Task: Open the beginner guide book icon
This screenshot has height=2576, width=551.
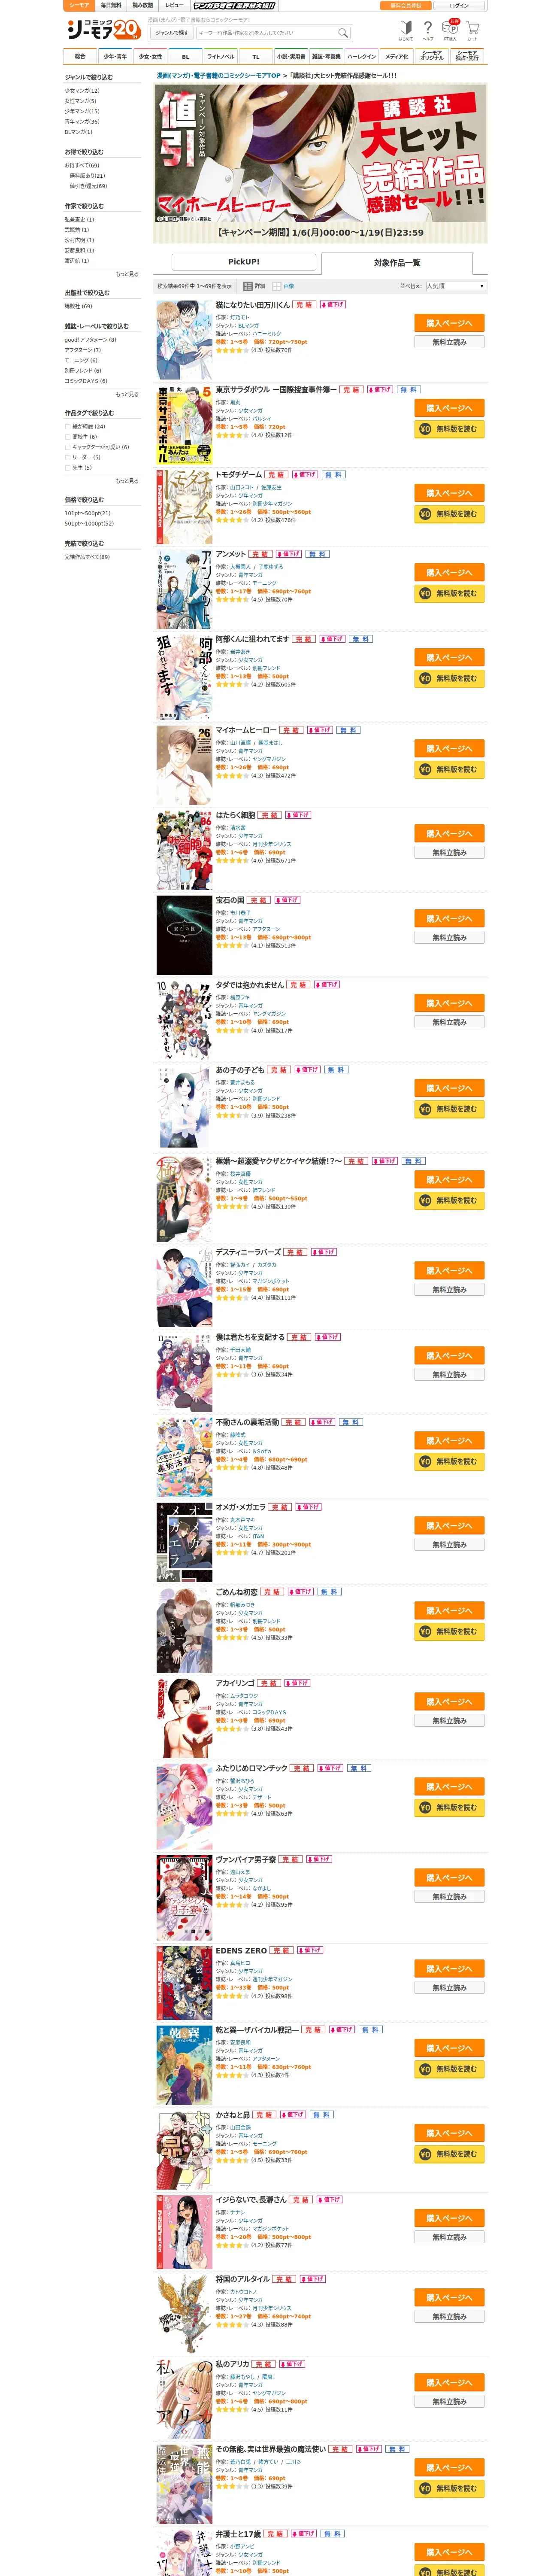Action: click(x=406, y=29)
